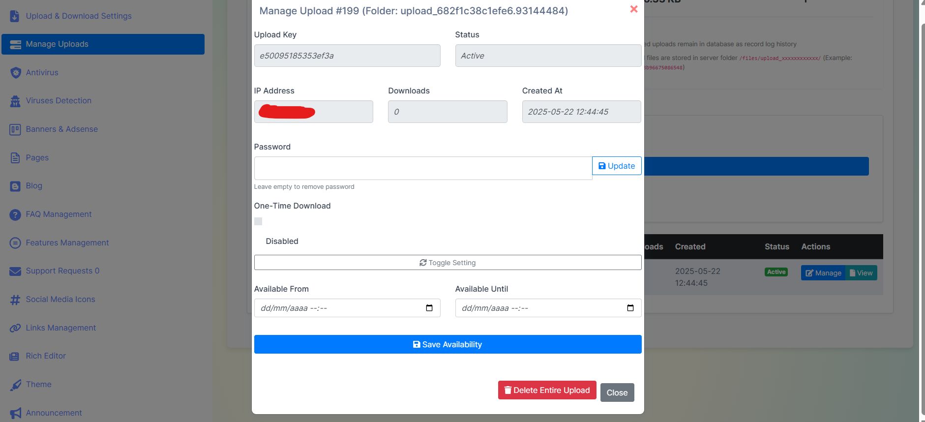925x422 pixels.
Task: Click the Theme paintbrush icon
Action: pyautogui.click(x=15, y=385)
